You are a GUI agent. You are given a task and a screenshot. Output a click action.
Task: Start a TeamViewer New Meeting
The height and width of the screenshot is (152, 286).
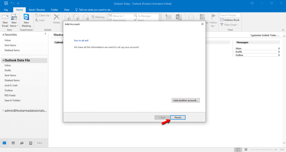click(x=26, y=21)
